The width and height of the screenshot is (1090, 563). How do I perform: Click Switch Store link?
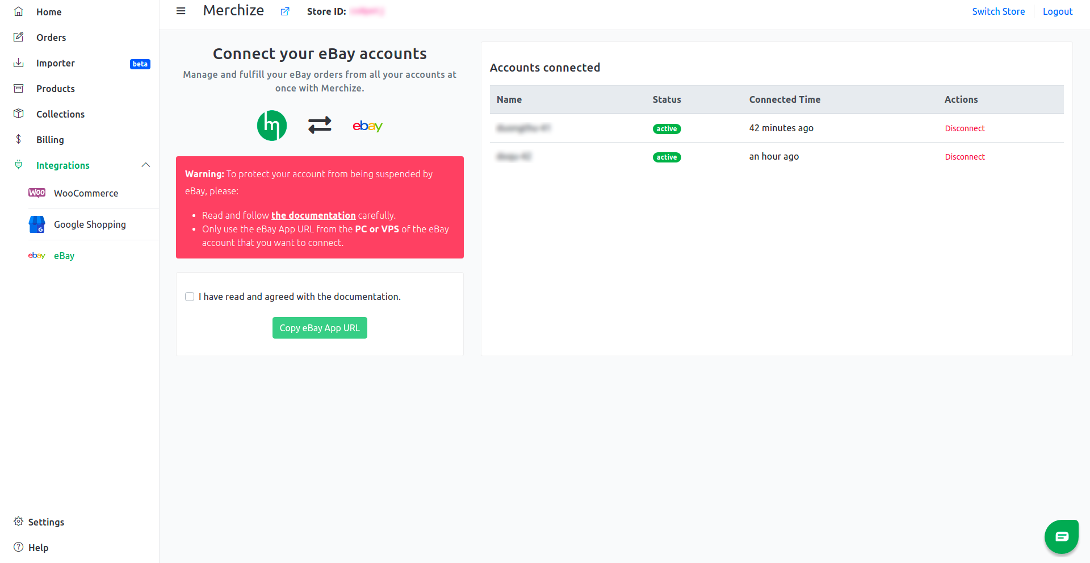coord(999,11)
